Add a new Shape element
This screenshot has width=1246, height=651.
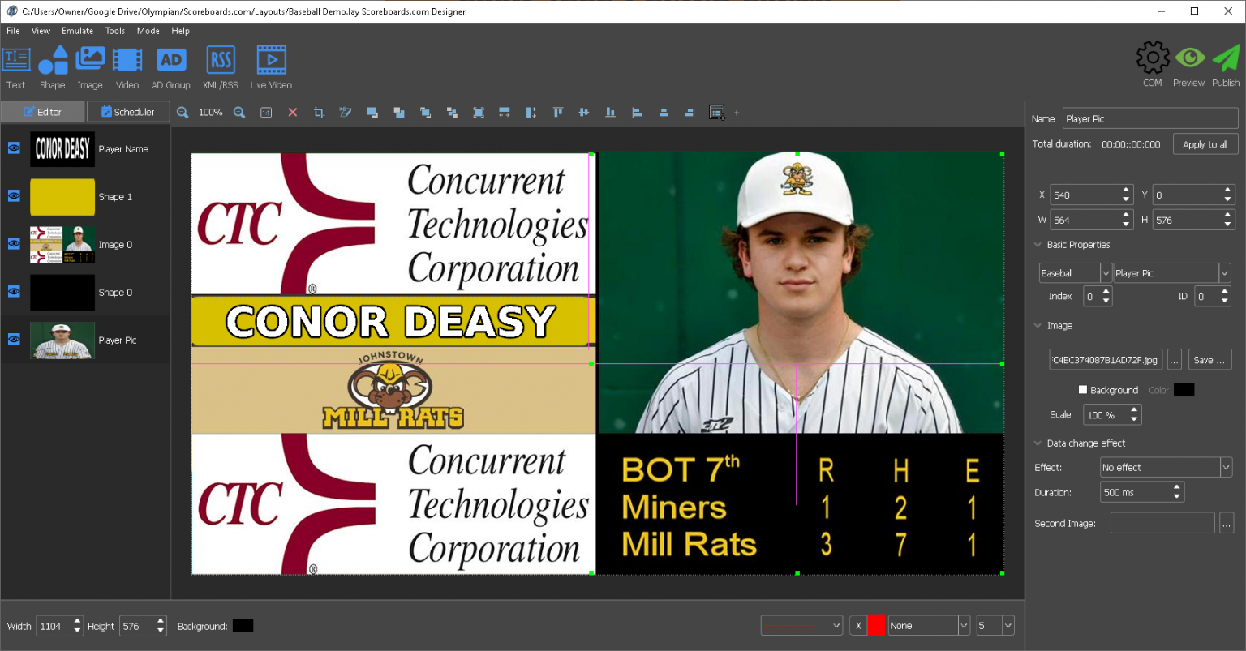point(52,65)
